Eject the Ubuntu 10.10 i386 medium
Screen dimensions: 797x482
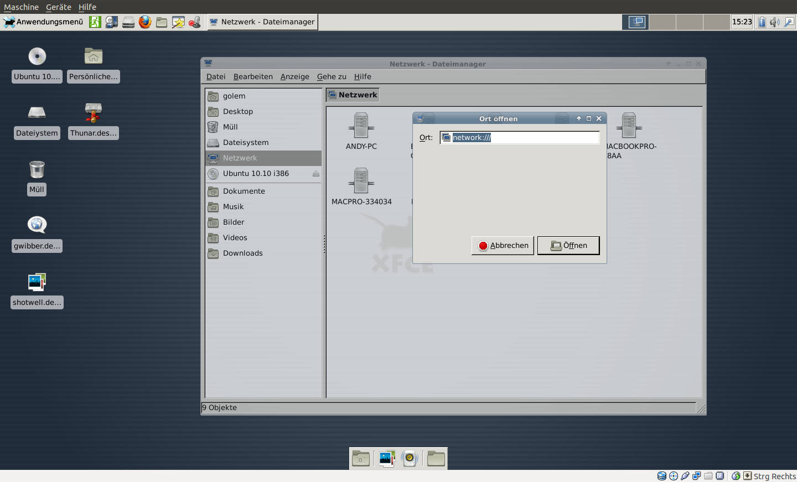click(x=317, y=173)
